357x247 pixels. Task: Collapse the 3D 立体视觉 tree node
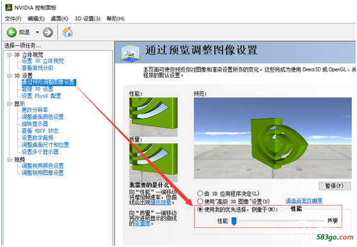coord(10,55)
